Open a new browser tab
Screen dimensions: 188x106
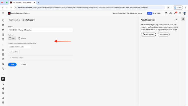click(x=39, y=3)
